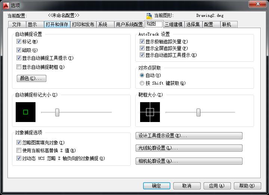Toggle 对动态 UCS 忽略 Z 轴负向的对象捕捉(O)
This screenshot has width=269, height=195.
pyautogui.click(x=19, y=158)
